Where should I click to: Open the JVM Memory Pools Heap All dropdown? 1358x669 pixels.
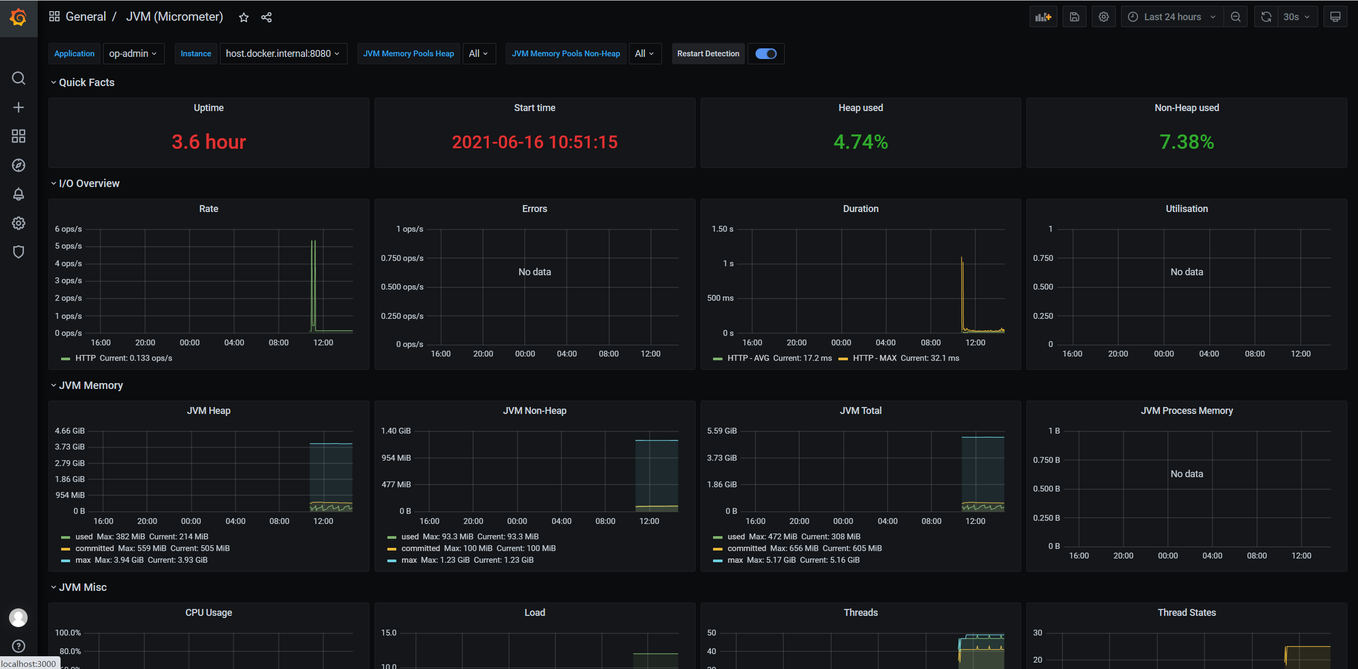[479, 54]
